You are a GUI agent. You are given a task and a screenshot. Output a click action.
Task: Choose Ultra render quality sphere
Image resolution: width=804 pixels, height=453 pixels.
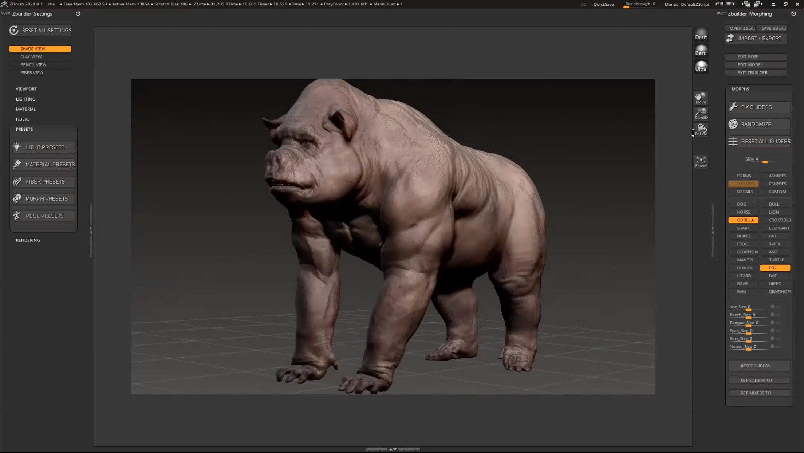coord(701,66)
